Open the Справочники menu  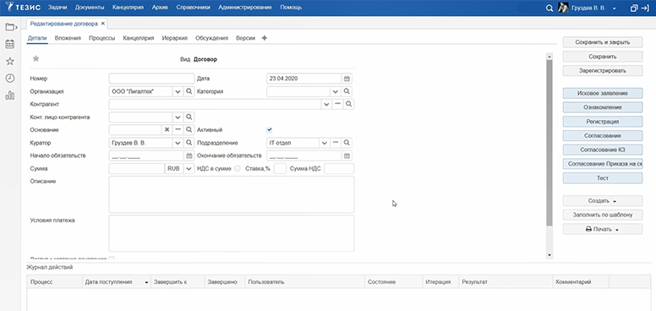coord(194,8)
